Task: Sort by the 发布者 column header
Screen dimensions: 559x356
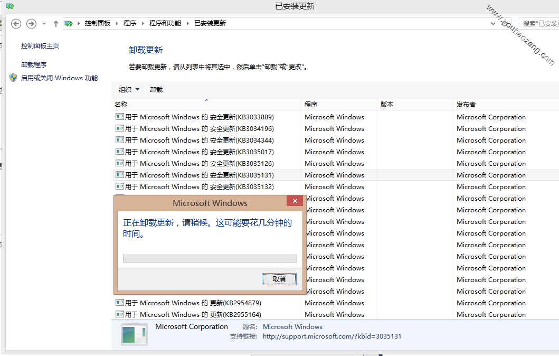Action: (x=506, y=104)
